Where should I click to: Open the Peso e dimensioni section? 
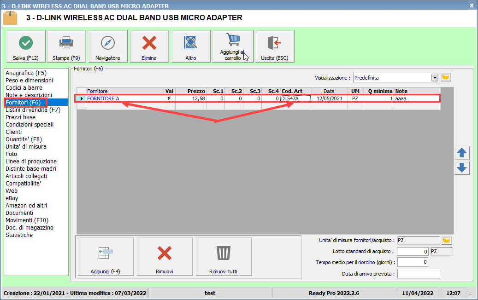tap(29, 81)
